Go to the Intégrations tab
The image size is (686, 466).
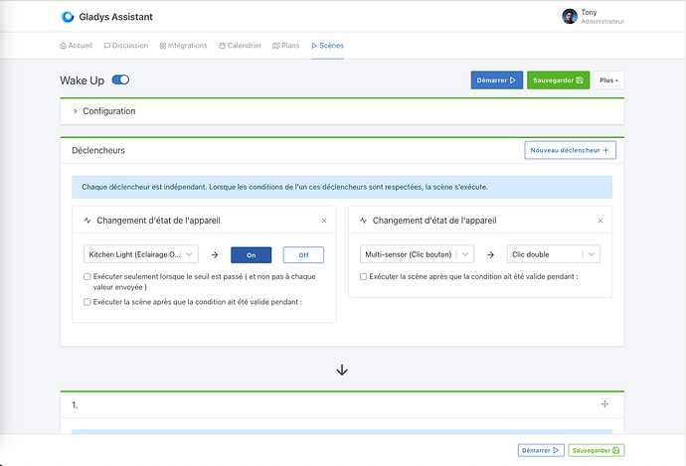pyautogui.click(x=183, y=45)
